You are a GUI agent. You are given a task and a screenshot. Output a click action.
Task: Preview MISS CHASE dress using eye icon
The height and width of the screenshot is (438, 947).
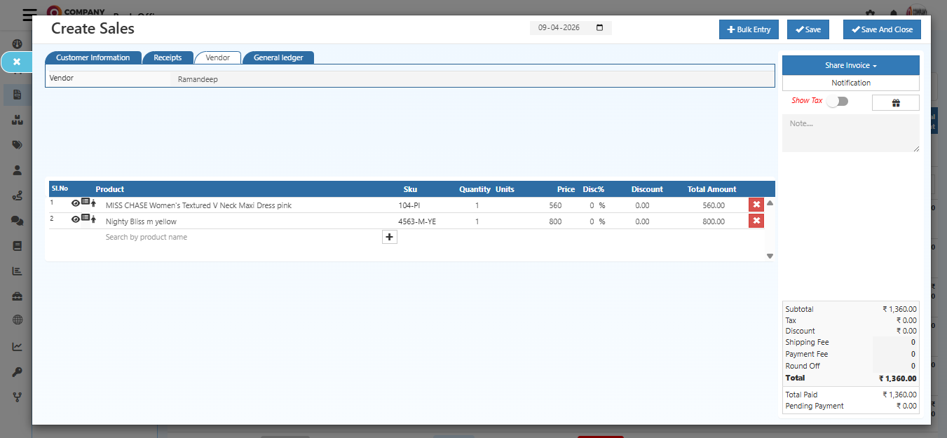click(75, 203)
